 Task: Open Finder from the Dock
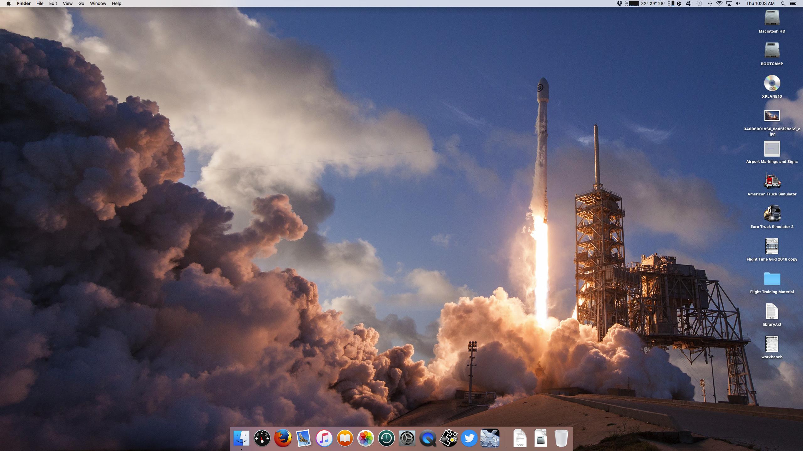[242, 438]
